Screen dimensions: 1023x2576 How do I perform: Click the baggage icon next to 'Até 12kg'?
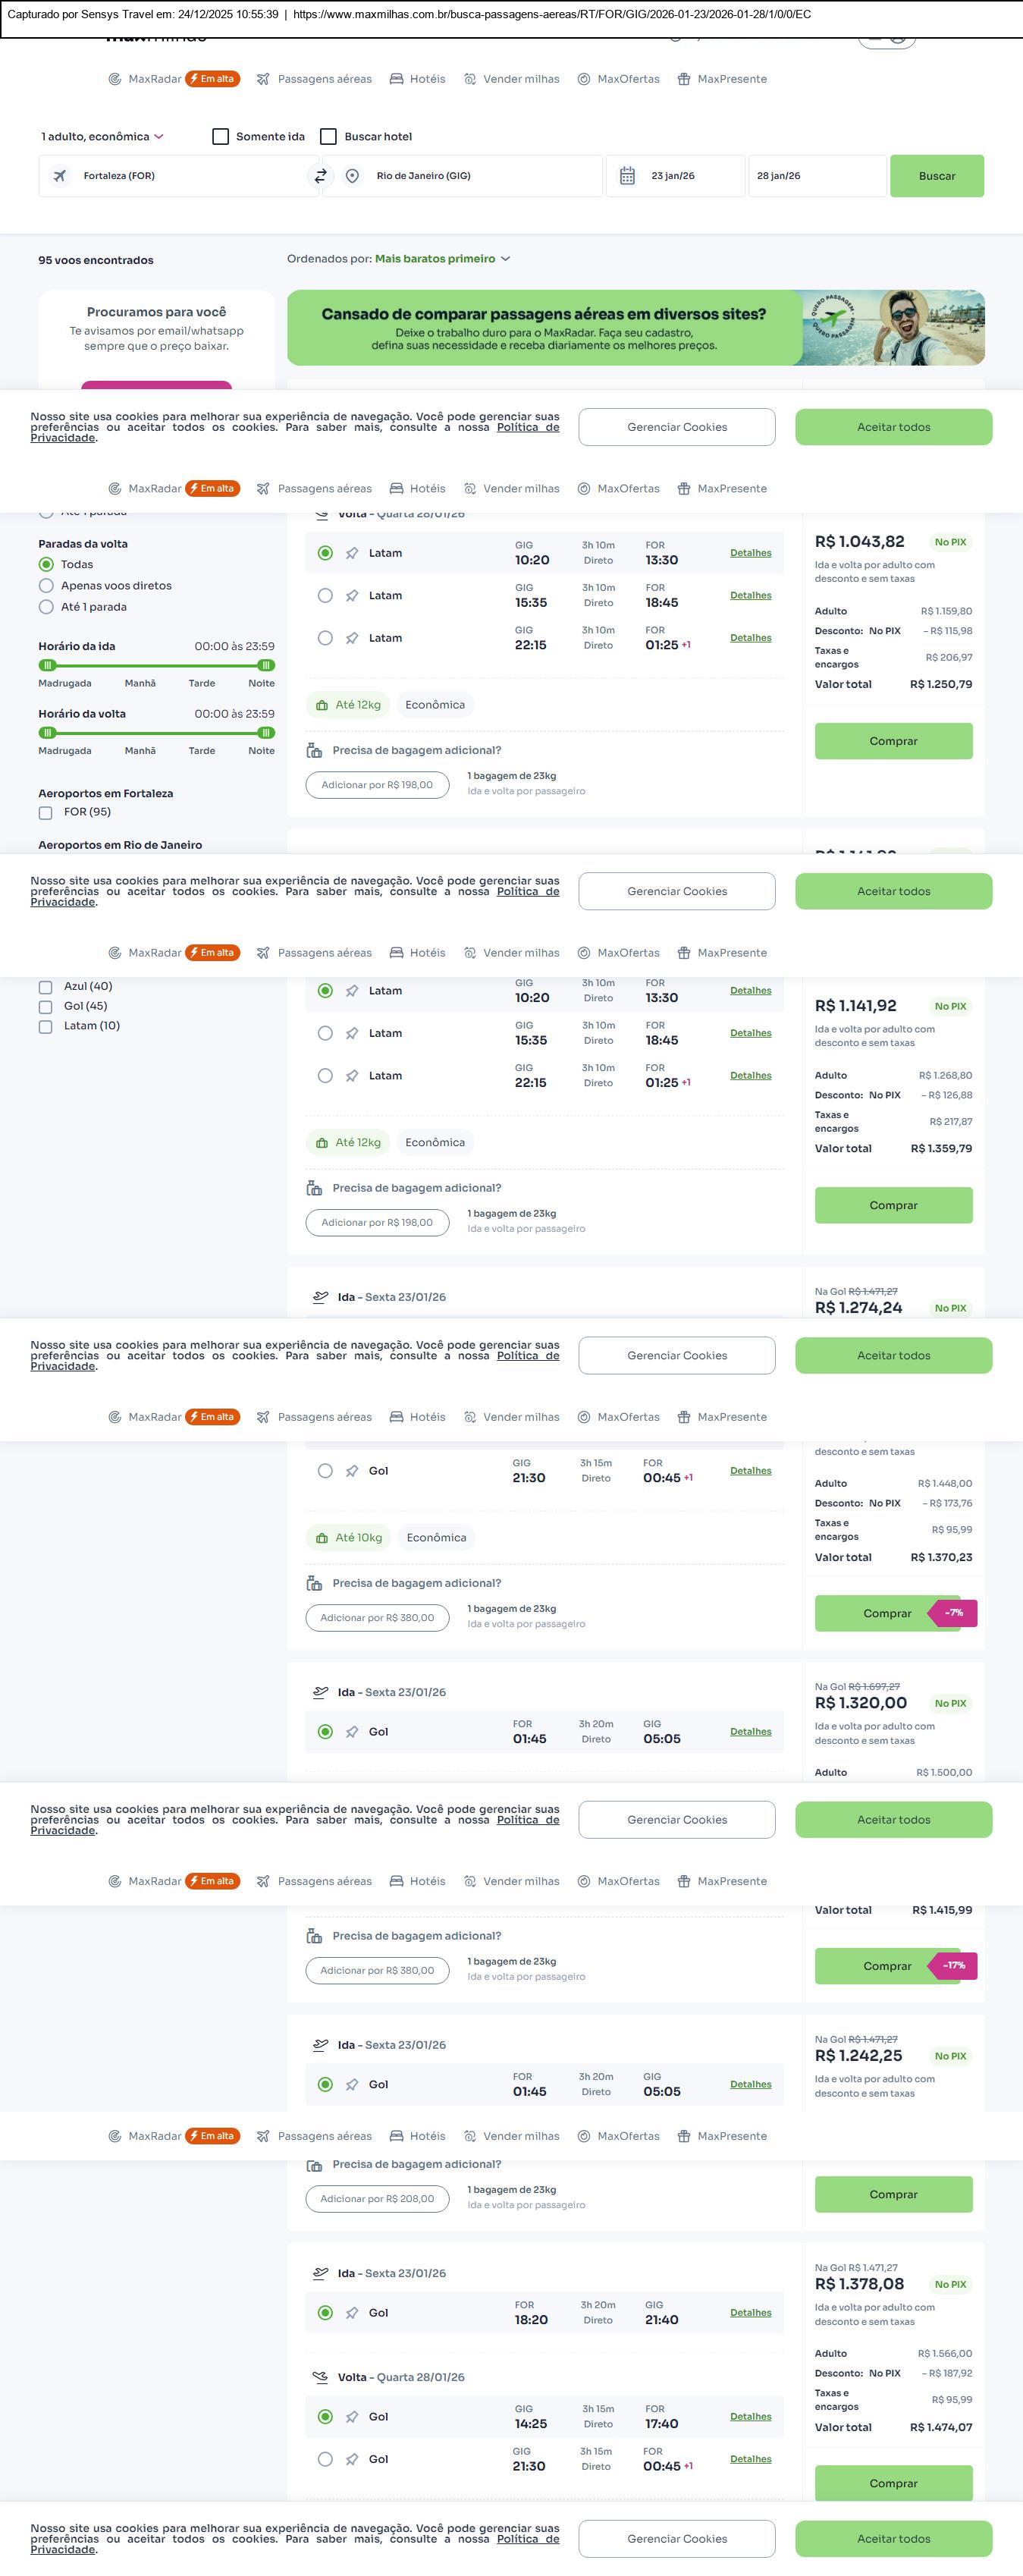pyautogui.click(x=322, y=705)
